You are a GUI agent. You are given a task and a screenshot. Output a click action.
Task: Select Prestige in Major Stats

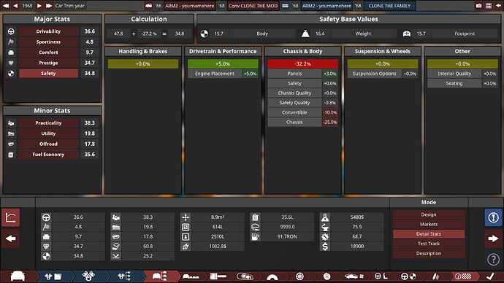pos(48,63)
